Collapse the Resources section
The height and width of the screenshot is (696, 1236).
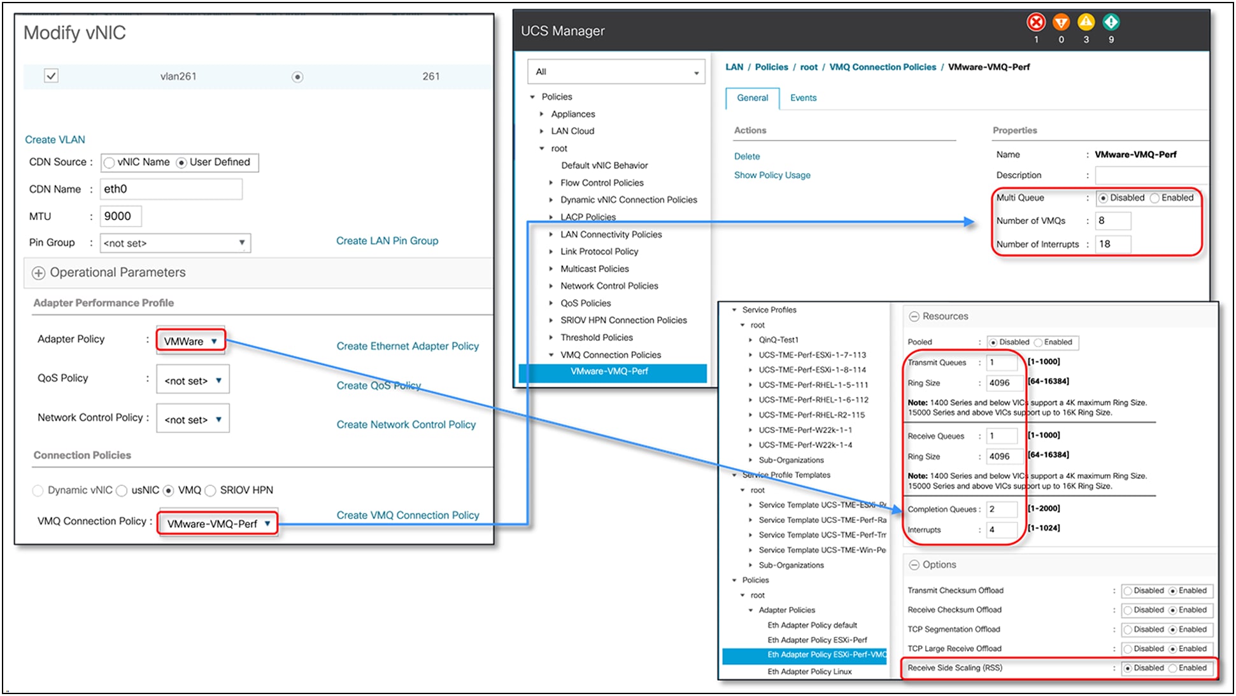[x=914, y=316]
